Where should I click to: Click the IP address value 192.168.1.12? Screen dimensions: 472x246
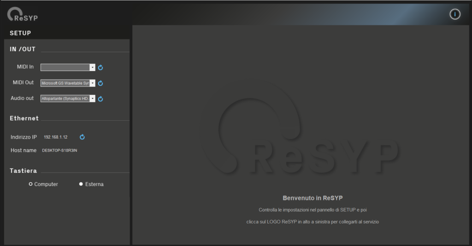point(56,137)
